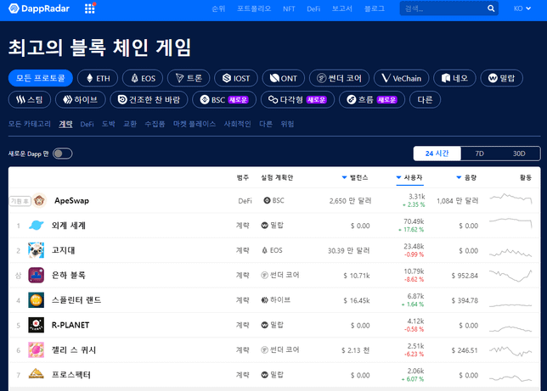Viewport: 547px width, 391px height.
Task: Select the 위험 category tab
Action: (x=287, y=124)
